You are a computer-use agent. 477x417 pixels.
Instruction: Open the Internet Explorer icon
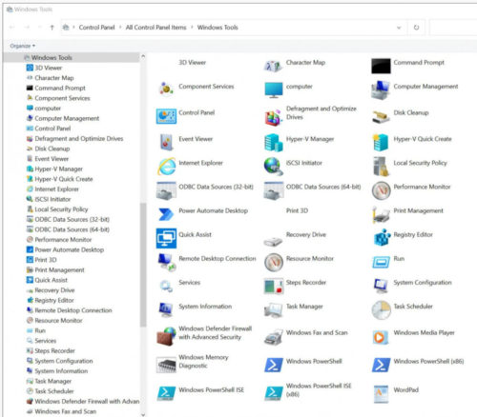166,166
